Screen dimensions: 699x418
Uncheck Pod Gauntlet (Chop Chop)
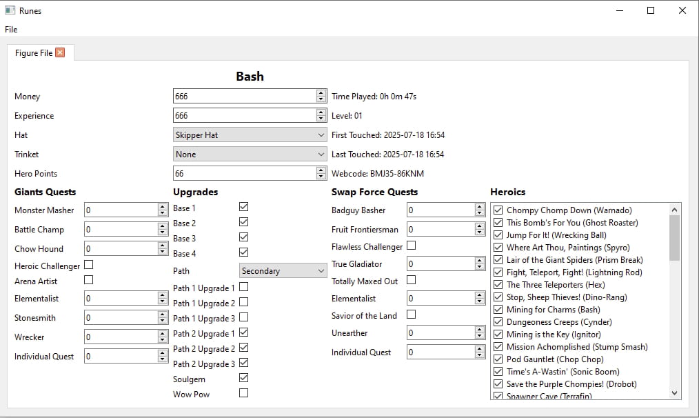pyautogui.click(x=498, y=359)
